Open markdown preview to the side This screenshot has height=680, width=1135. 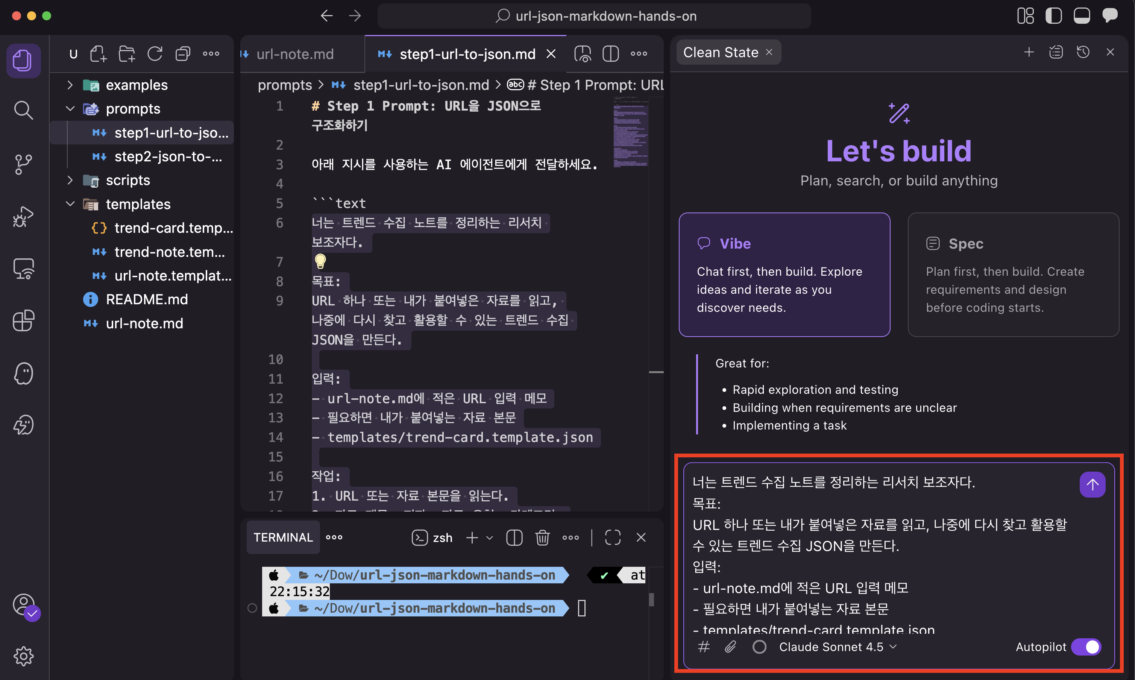point(583,54)
